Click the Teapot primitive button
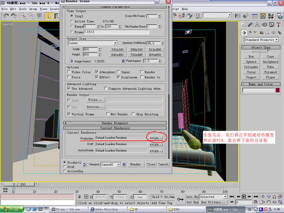The width and height of the screenshot is (284, 213). click(251, 77)
